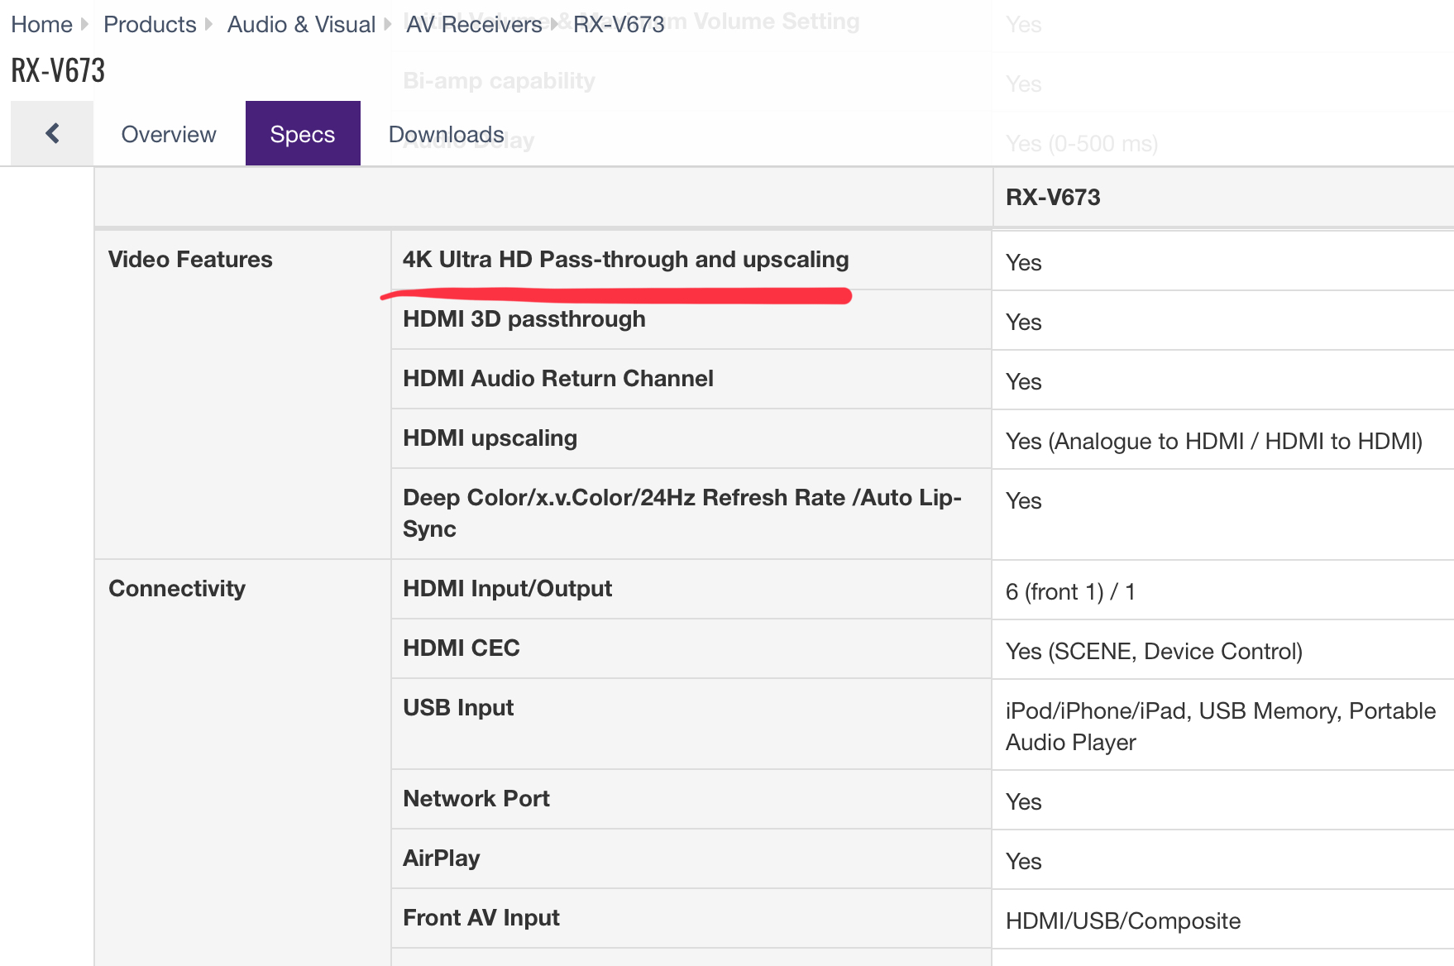Screen dimensions: 1454x966
Task: Select the Specs tab
Action: [303, 134]
